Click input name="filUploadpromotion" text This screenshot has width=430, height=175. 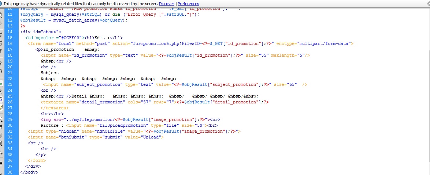[107, 126]
